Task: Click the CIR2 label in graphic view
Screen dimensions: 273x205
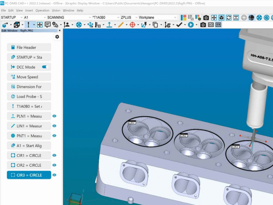Action: pyautogui.click(x=184, y=136)
